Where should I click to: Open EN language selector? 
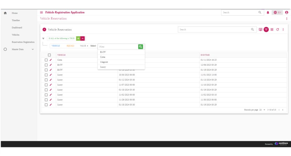(277, 12)
